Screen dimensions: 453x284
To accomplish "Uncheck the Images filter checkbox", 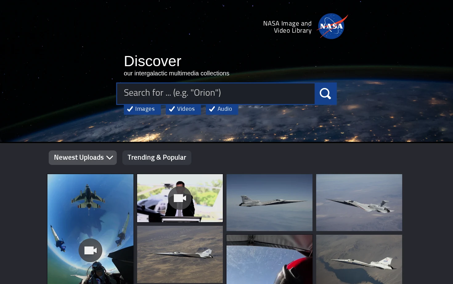I will point(142,109).
